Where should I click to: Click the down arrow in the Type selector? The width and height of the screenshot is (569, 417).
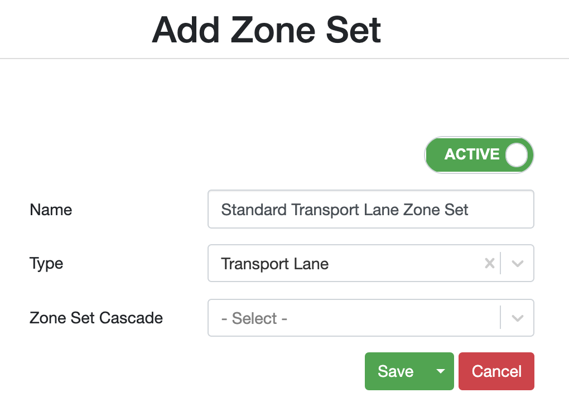pos(517,263)
